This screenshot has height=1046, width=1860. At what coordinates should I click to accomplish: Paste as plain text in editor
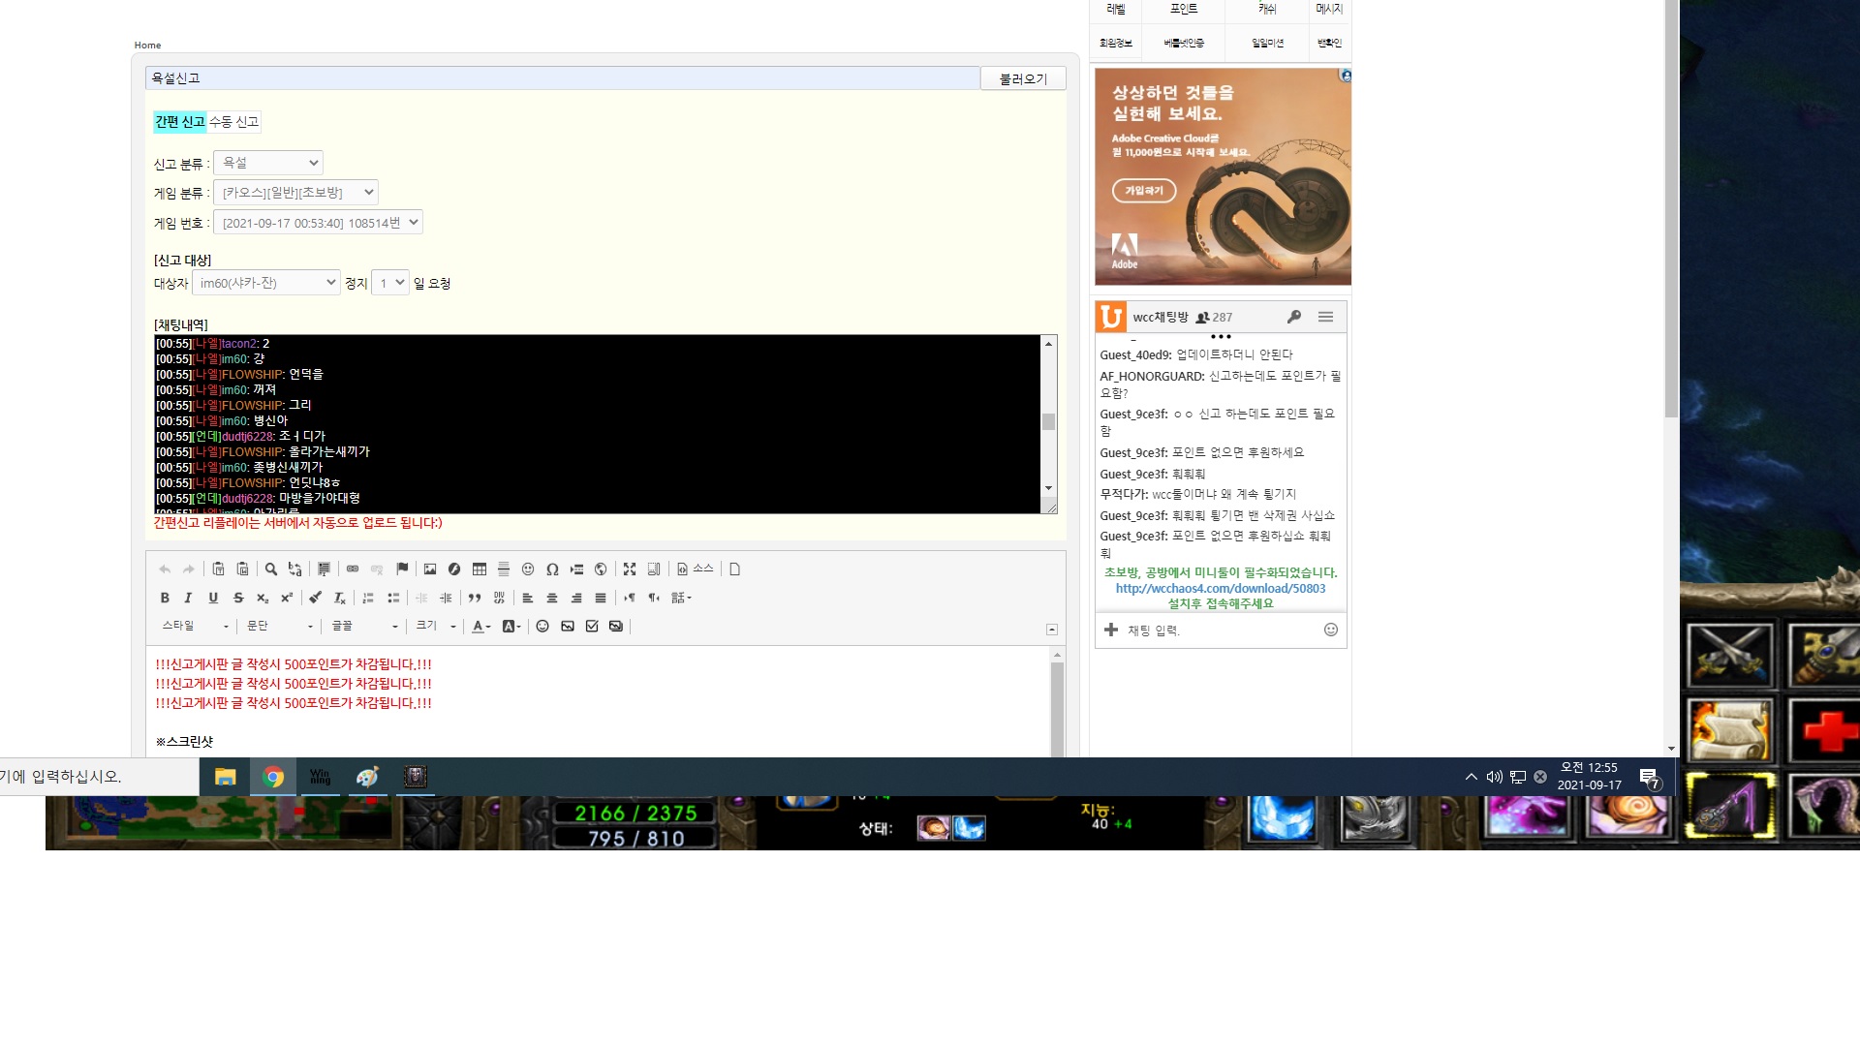pos(218,569)
